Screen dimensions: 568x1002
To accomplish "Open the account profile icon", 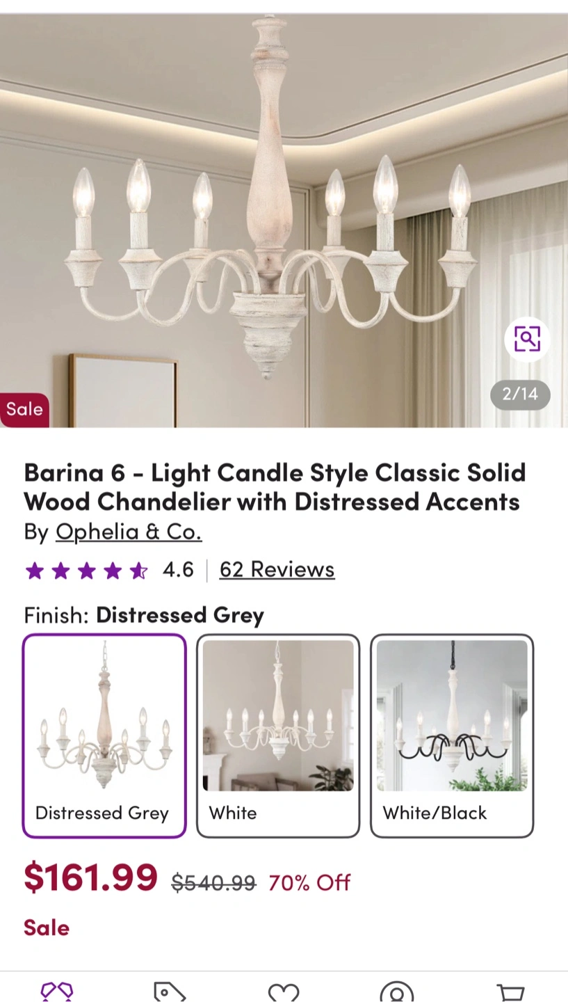I will 397,992.
